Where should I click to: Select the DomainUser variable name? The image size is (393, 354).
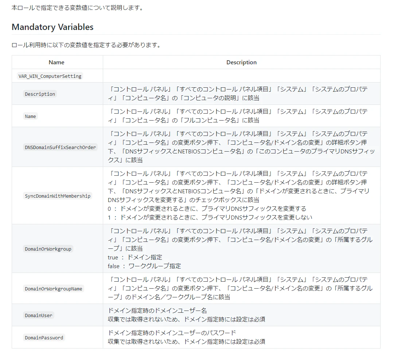[38, 315]
